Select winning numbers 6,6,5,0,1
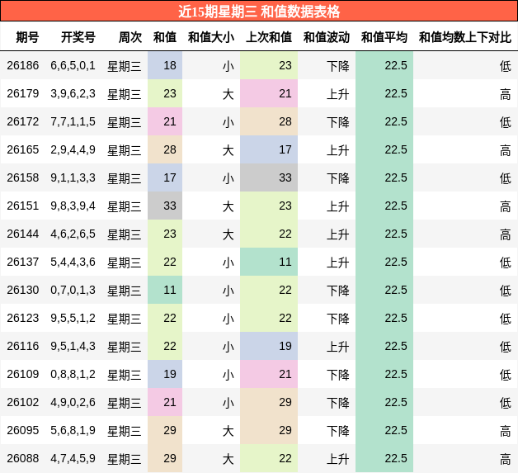 73,65
